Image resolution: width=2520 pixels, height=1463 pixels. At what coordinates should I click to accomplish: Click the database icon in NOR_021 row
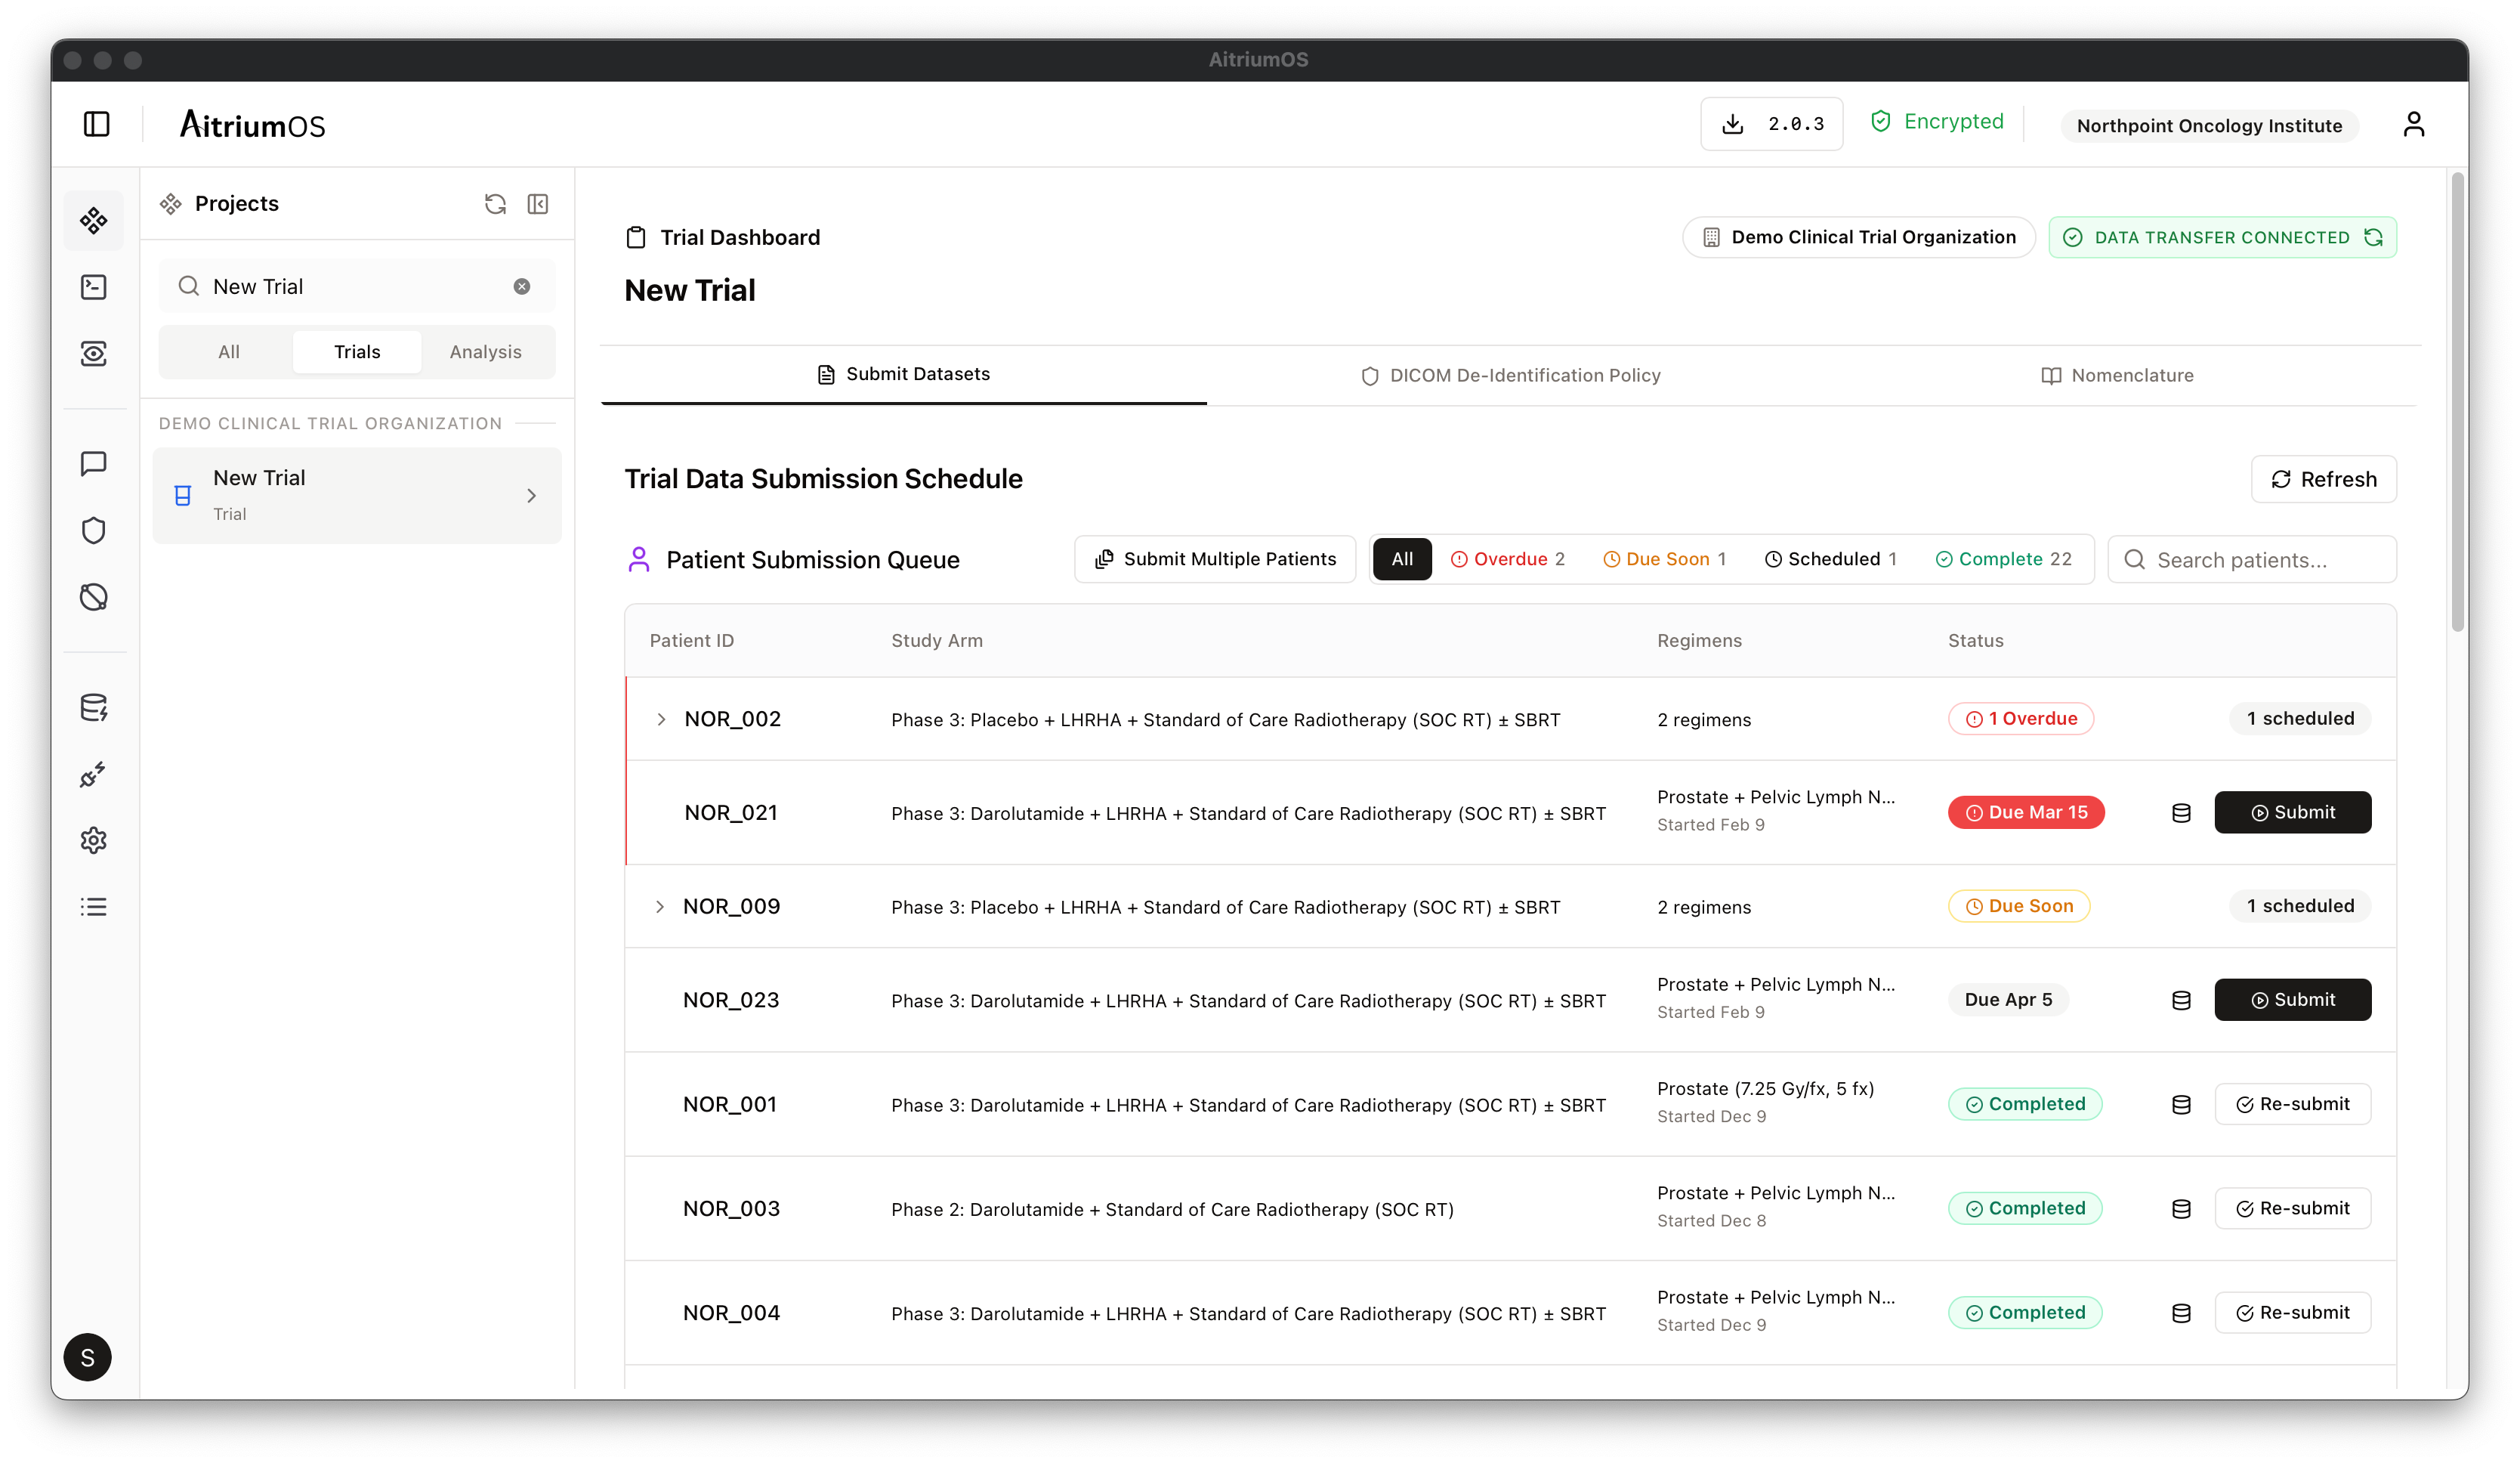2181,814
